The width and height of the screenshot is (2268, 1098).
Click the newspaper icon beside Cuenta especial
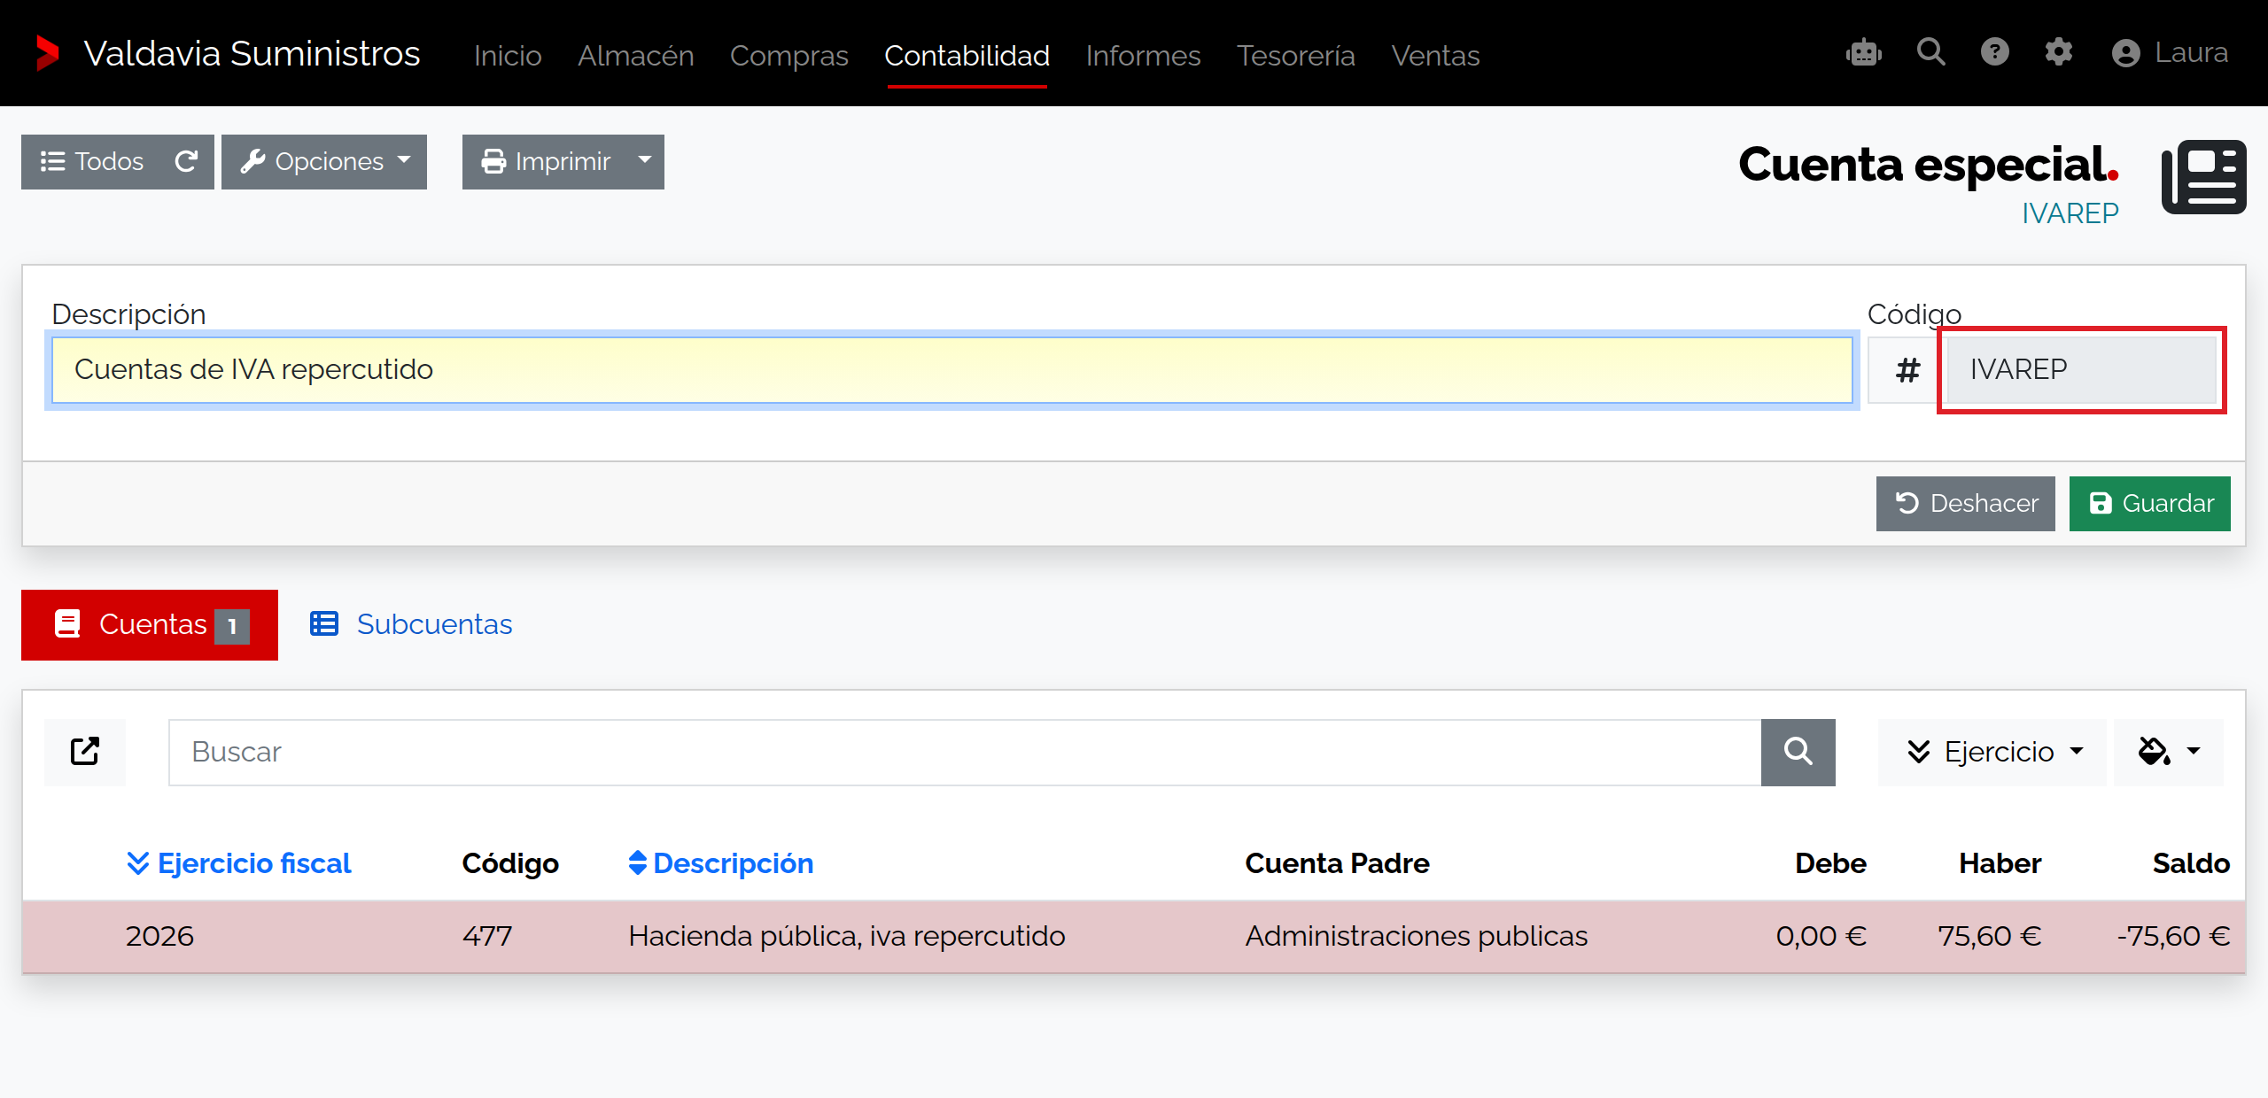point(2203,176)
